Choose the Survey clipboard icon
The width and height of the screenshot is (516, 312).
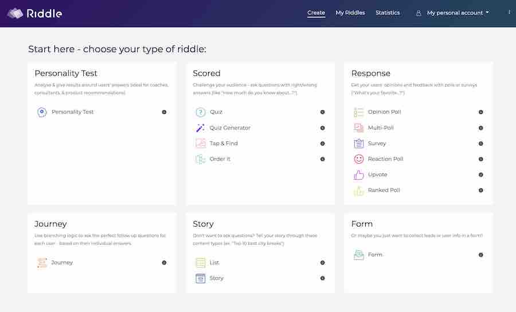359,144
